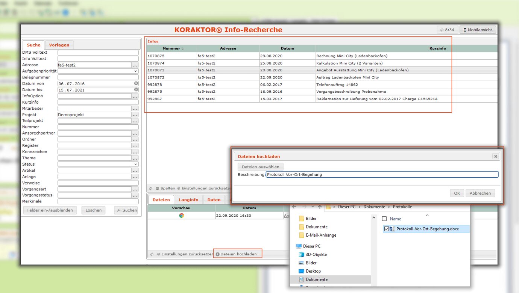Open the lookup button next to Projekt

pos(135,115)
